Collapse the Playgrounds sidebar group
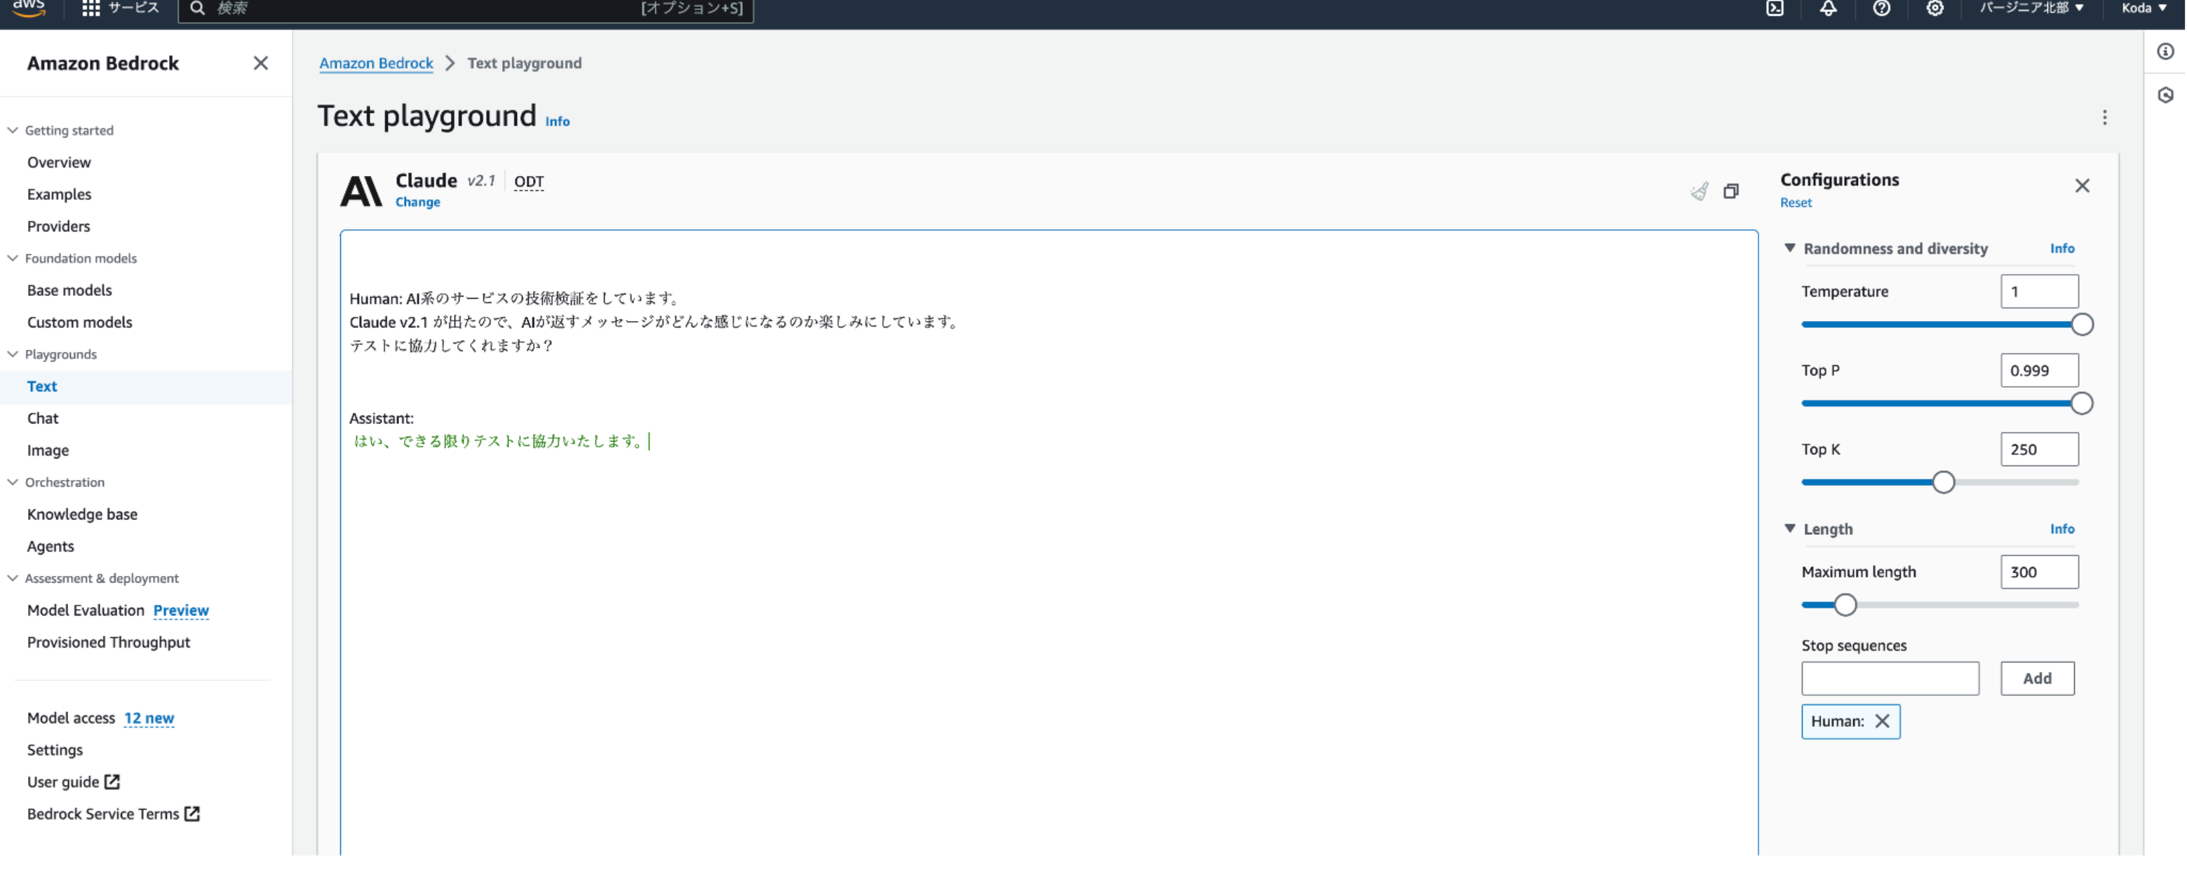The width and height of the screenshot is (2187, 886). click(x=13, y=354)
